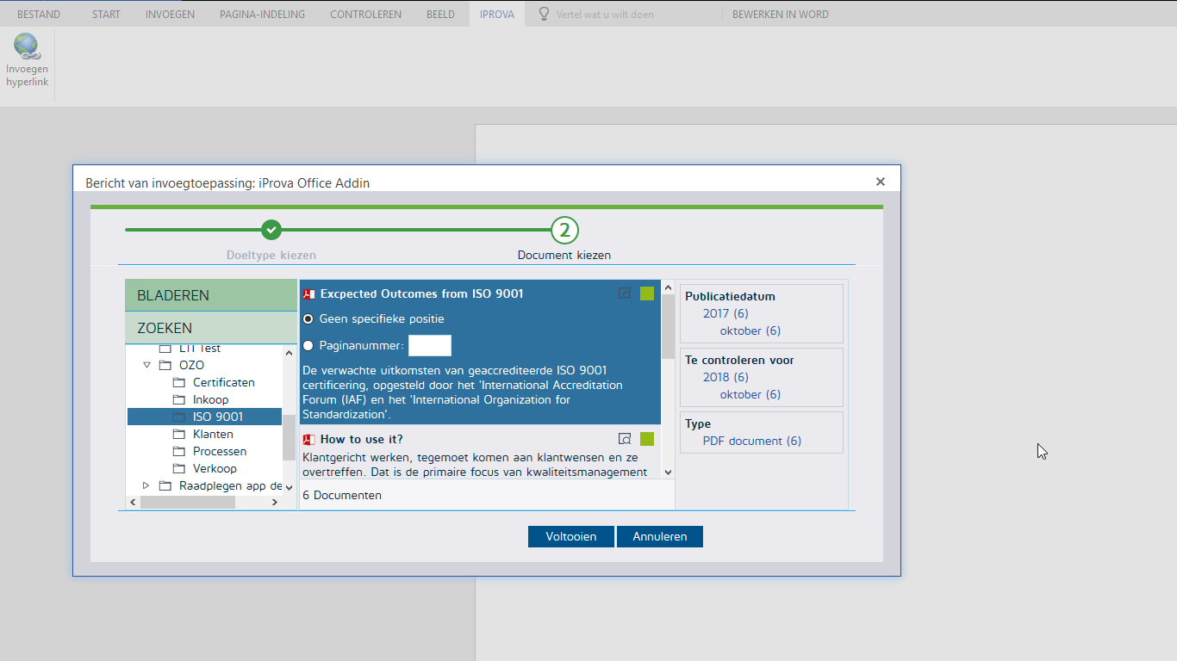Image resolution: width=1177 pixels, height=661 pixels.
Task: Filter by Publicatiedatum oktober (6)
Action: pos(750,331)
